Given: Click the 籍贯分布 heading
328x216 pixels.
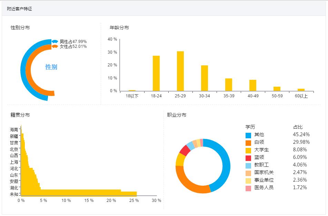Looking at the screenshot, I should [20, 115].
